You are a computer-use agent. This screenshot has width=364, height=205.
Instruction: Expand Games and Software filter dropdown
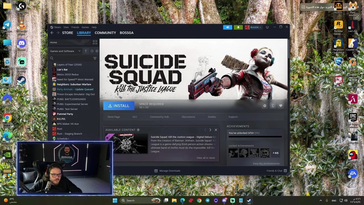click(x=65, y=51)
